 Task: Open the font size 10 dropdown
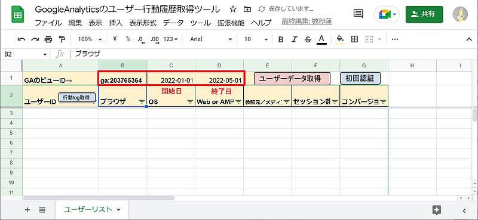[x=256, y=39]
